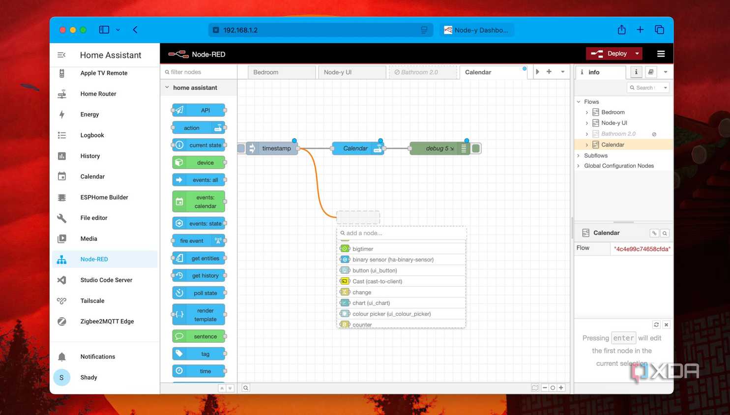Expand Global Configuration Nodes
This screenshot has height=415, width=730.
579,166
